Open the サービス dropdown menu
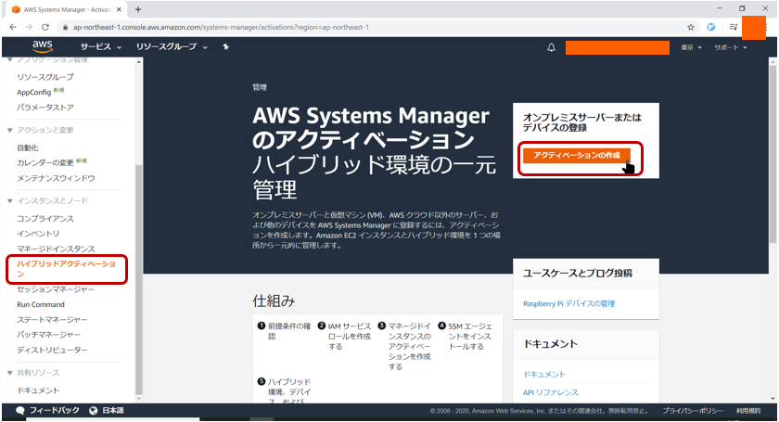Image resolution: width=779 pixels, height=422 pixels. [x=101, y=46]
